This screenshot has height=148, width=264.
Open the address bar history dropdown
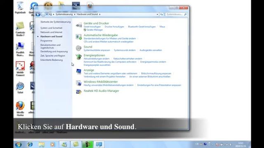click(157, 14)
